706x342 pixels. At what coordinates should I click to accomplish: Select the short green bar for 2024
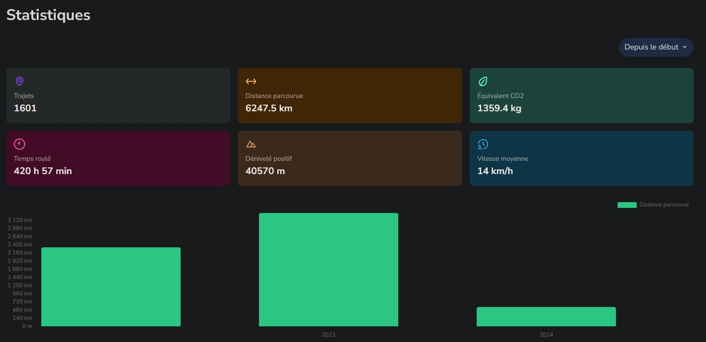tap(546, 316)
